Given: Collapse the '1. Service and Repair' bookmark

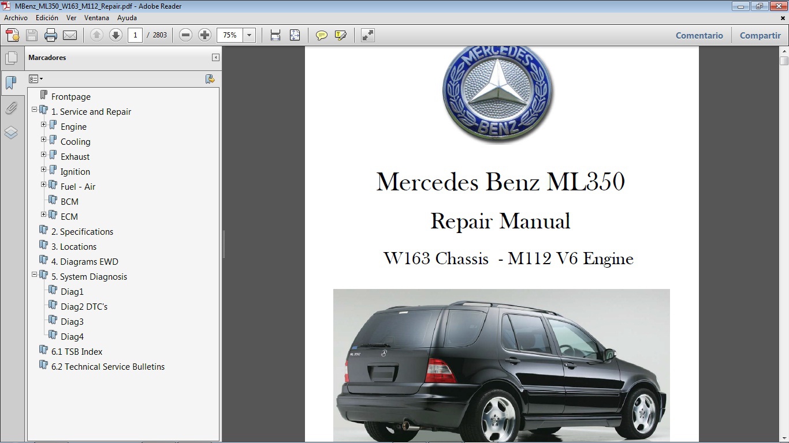Looking at the screenshot, I should (35, 110).
